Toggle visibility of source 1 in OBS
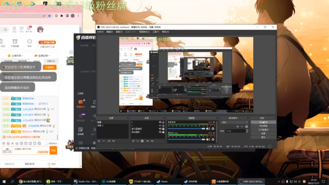329x185 pixels. pos(160,125)
